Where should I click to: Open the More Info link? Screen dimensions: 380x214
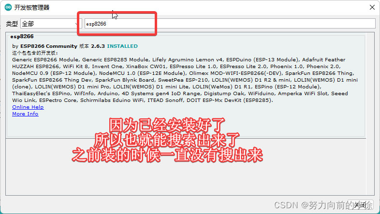25,114
